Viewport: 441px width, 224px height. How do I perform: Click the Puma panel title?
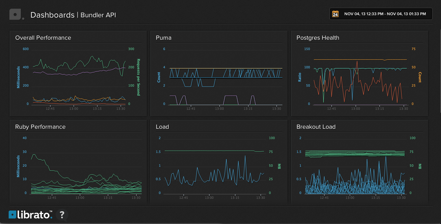tap(163, 38)
